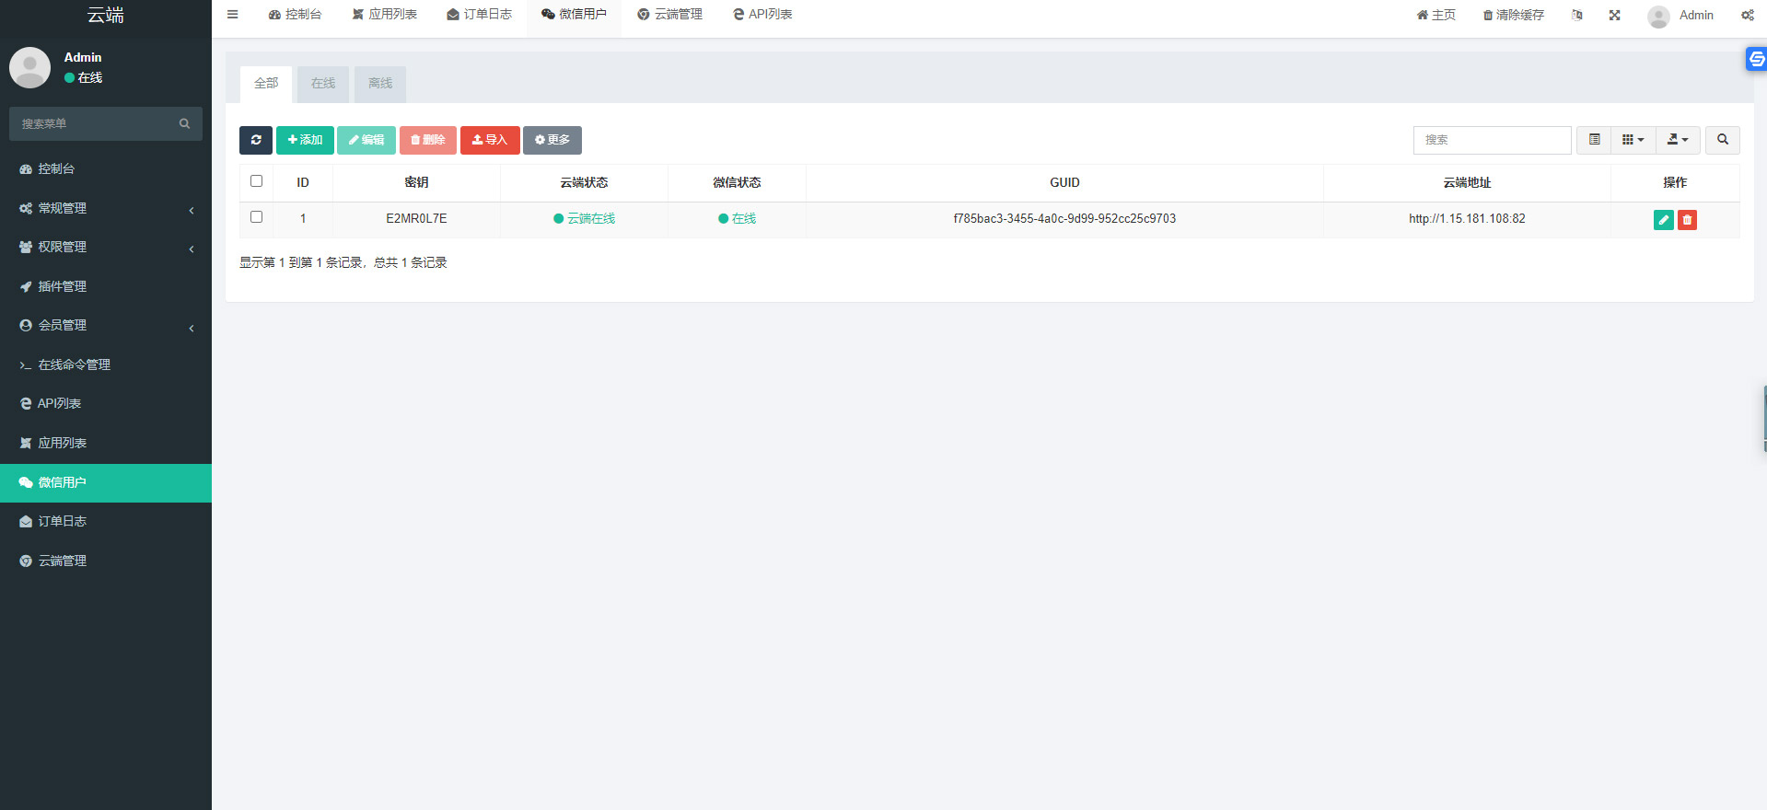The image size is (1767, 810).
Task: Click the table 搜索 input field
Action: (1492, 140)
